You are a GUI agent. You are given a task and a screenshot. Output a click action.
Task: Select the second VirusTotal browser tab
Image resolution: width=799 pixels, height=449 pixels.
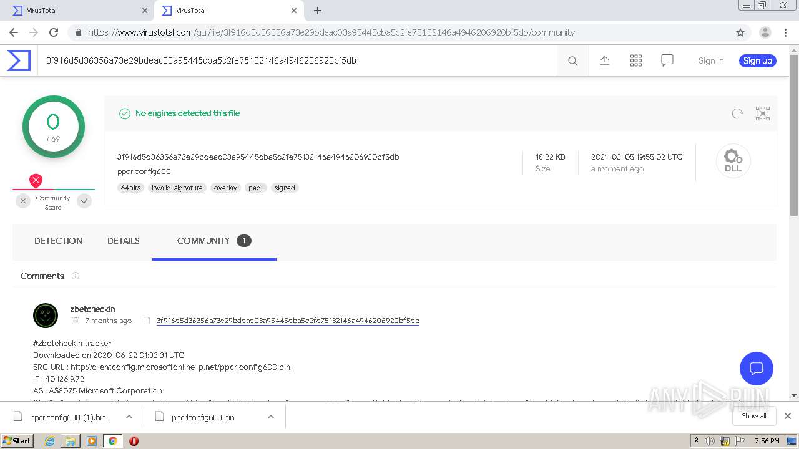point(228,11)
